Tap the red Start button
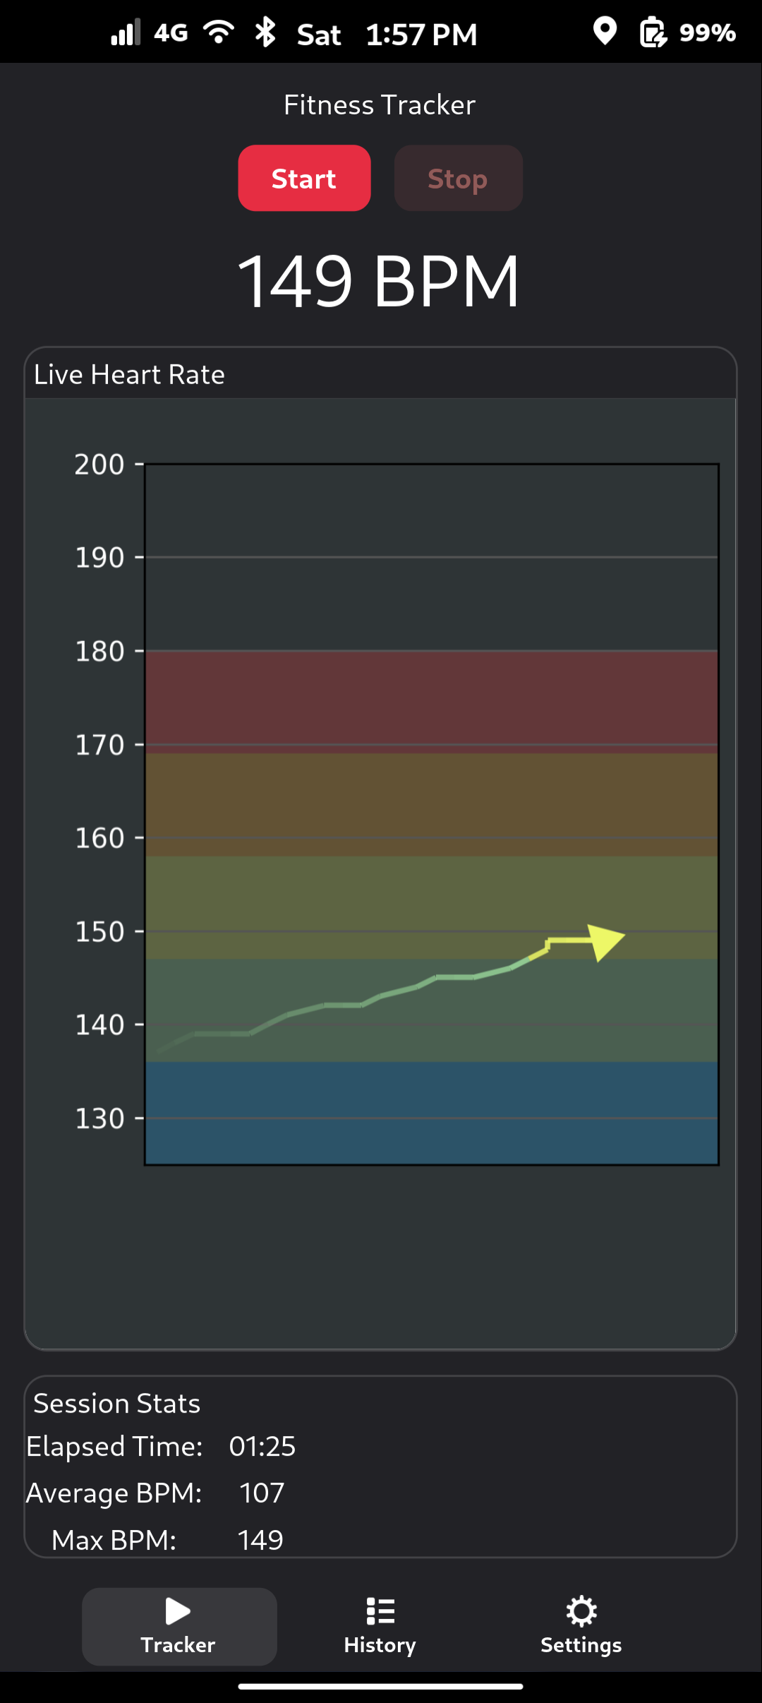Image resolution: width=762 pixels, height=1703 pixels. coord(304,178)
